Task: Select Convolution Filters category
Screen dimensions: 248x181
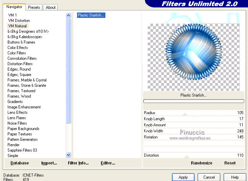Action: pos(22,58)
